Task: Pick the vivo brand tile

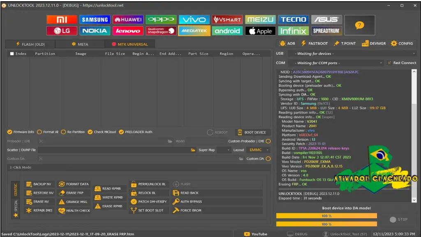Action: pos(194,20)
